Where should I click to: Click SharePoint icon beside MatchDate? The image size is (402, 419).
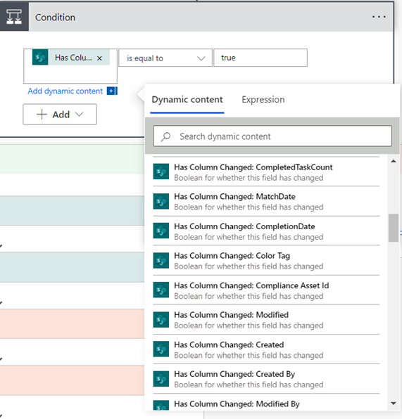161,201
